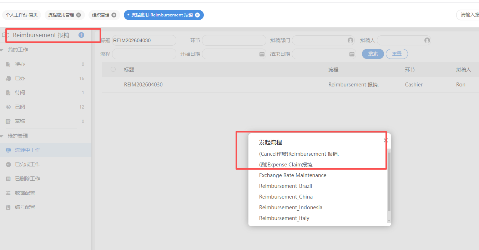Screen dimensions: 479x250
Task: Click the 草稿 draft icon
Action: [x=8, y=121]
